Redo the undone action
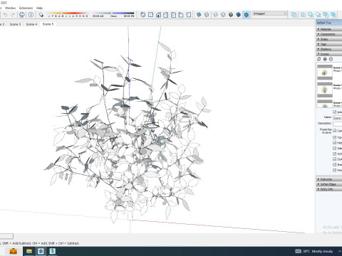 (13, 15)
